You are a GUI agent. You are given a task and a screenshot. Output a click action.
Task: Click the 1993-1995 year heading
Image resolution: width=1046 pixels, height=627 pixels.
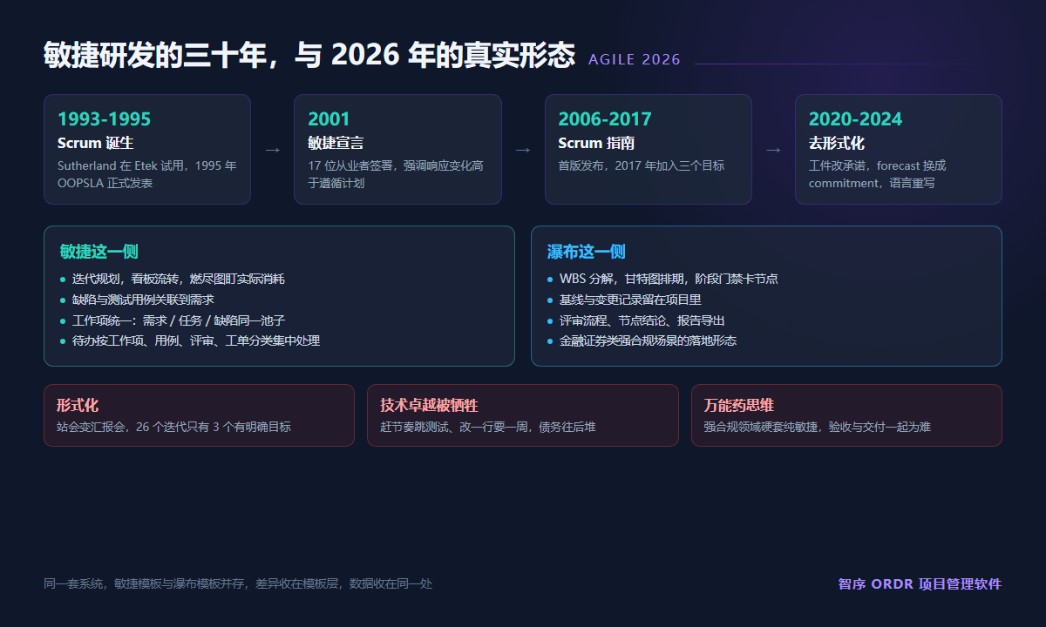click(x=105, y=119)
